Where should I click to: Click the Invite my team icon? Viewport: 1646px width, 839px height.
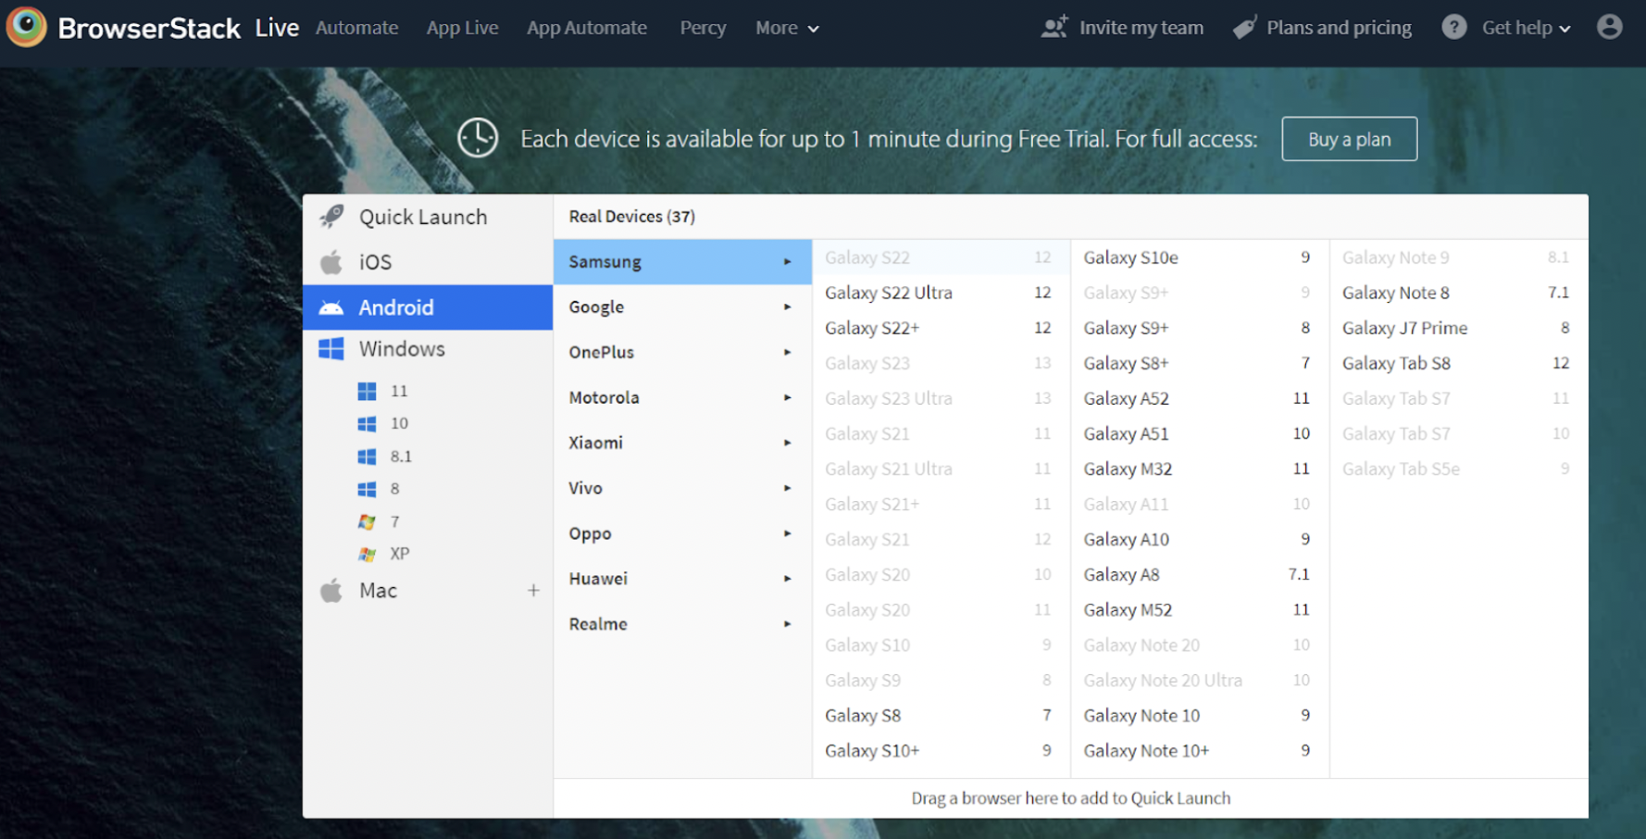(x=1052, y=28)
